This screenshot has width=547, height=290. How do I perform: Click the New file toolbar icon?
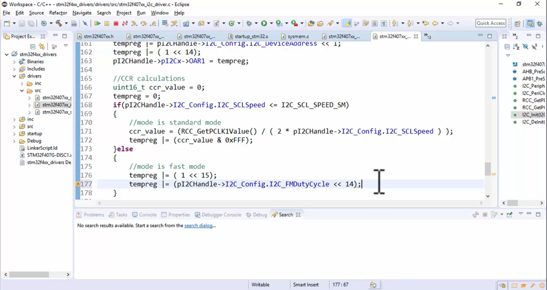coord(7,23)
